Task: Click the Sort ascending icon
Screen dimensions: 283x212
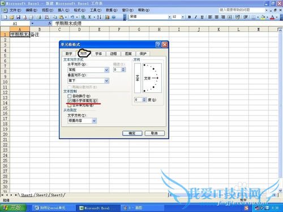Action: [99, 17]
